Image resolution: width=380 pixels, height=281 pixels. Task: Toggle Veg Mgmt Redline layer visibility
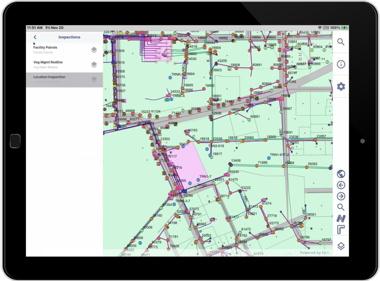pos(94,64)
